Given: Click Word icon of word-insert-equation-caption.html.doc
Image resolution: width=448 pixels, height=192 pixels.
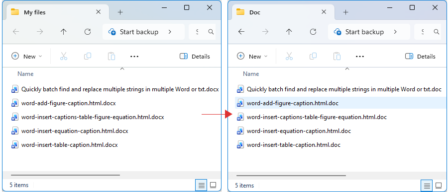Looking at the screenshot, I should pos(240,131).
